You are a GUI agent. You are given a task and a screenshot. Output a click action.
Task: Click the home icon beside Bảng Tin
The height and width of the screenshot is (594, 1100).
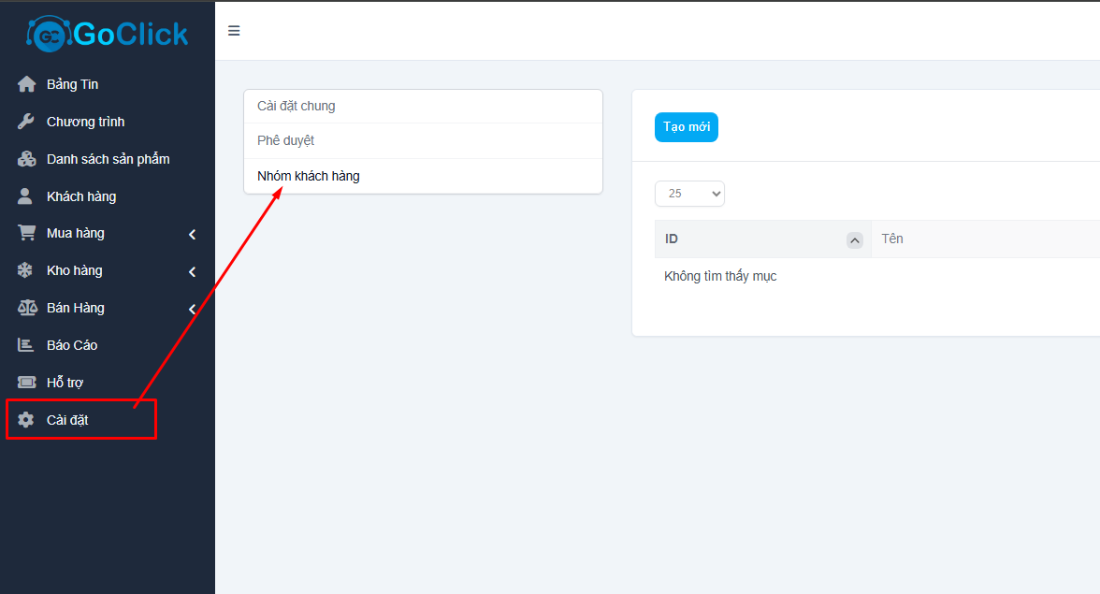pyautogui.click(x=26, y=84)
